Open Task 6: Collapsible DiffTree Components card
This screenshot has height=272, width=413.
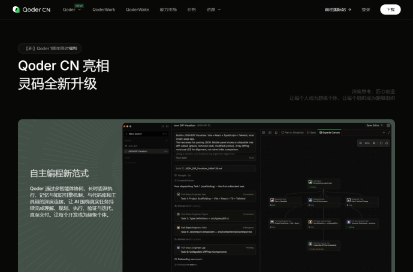[215, 250]
